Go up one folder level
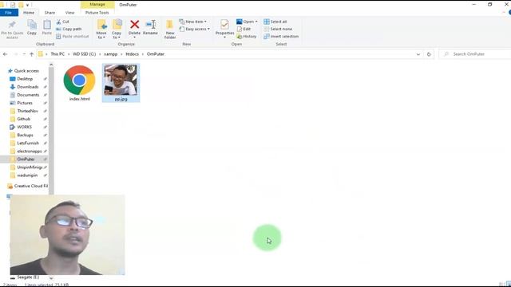Viewport: 511px width, 287px height. (x=32, y=54)
